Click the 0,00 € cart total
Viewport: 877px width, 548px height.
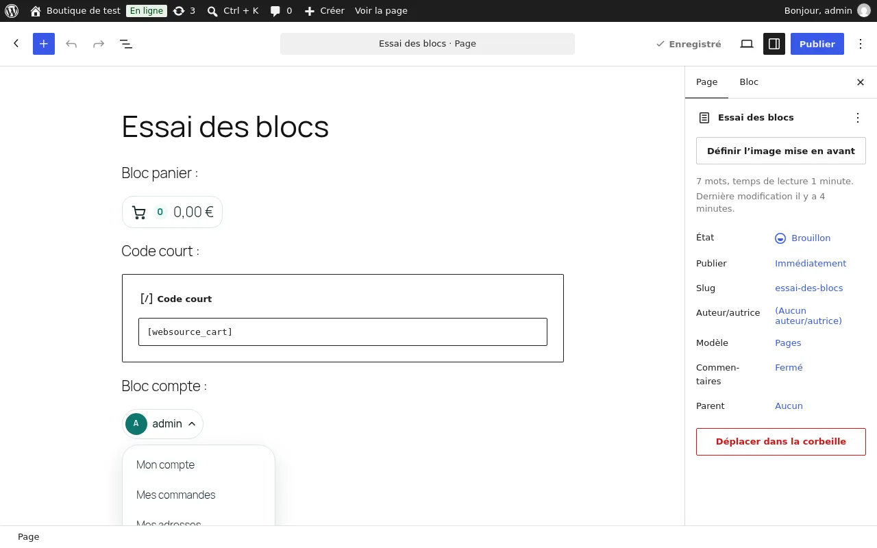pyautogui.click(x=193, y=212)
